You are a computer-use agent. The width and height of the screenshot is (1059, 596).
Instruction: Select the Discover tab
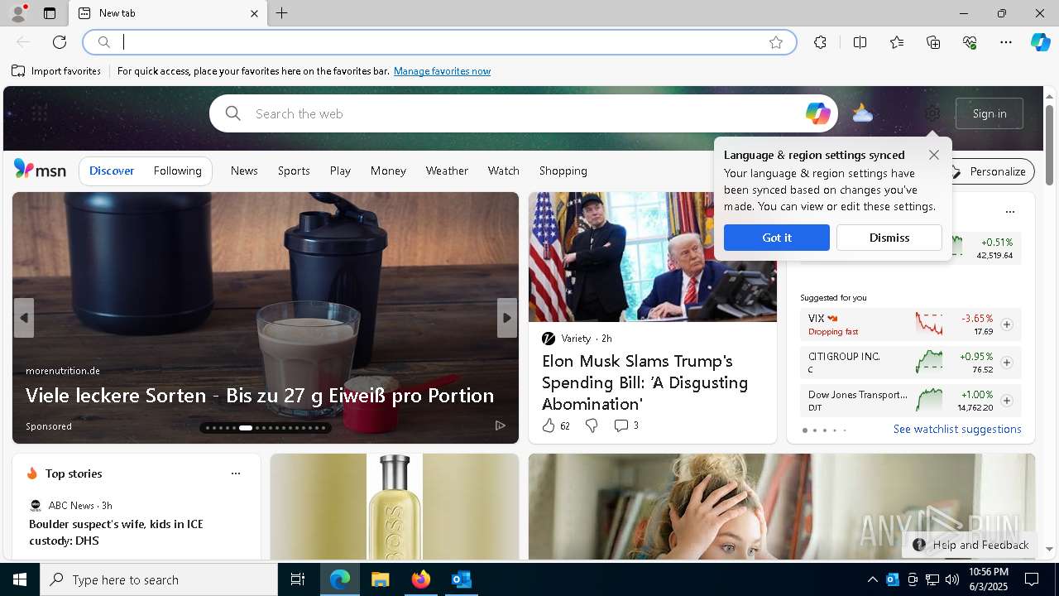112,171
